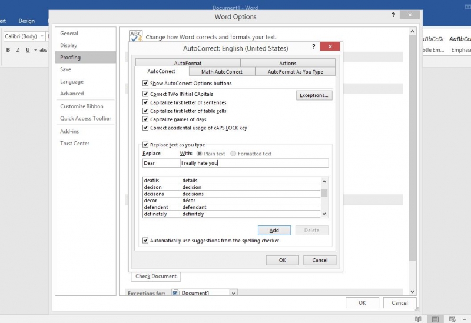Toggle Capitalize names of days checkbox
The image size is (471, 323).
point(146,119)
